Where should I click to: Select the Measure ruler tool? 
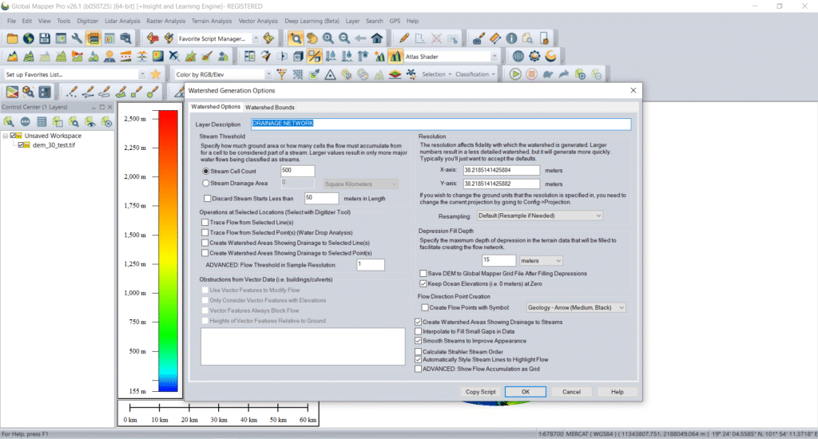(495, 38)
